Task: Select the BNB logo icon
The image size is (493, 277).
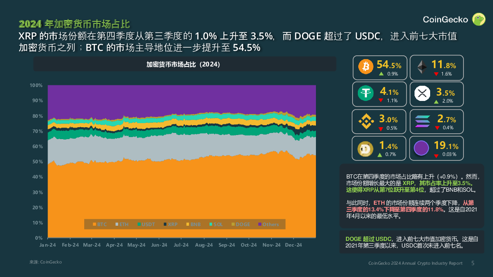Action: [x=366, y=121]
